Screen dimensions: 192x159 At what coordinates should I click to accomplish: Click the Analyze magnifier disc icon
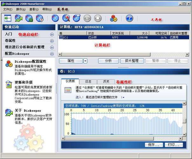[66, 18]
